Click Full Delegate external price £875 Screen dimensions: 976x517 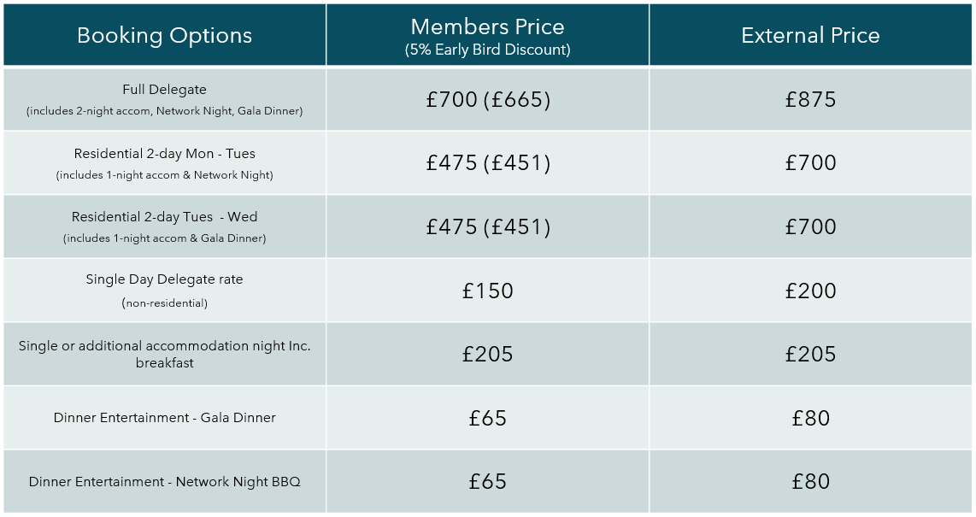(x=810, y=100)
